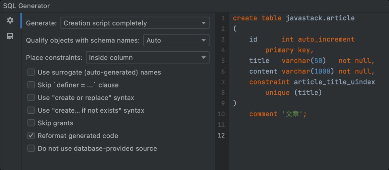The image size is (389, 170).
Task: Click the save to file icon
Action: 10,36
